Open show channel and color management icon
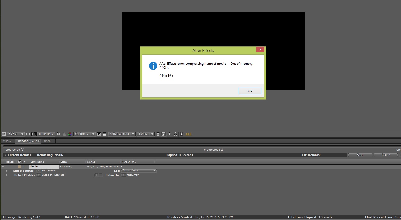Viewport: 401px width, 220px height. tap(70, 134)
